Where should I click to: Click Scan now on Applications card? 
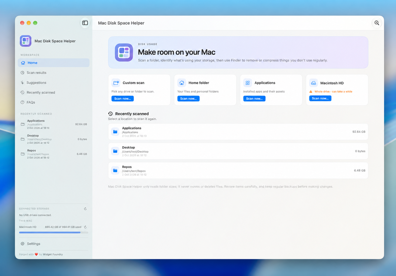254,99
